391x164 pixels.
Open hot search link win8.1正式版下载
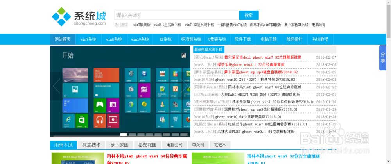(x=168, y=25)
